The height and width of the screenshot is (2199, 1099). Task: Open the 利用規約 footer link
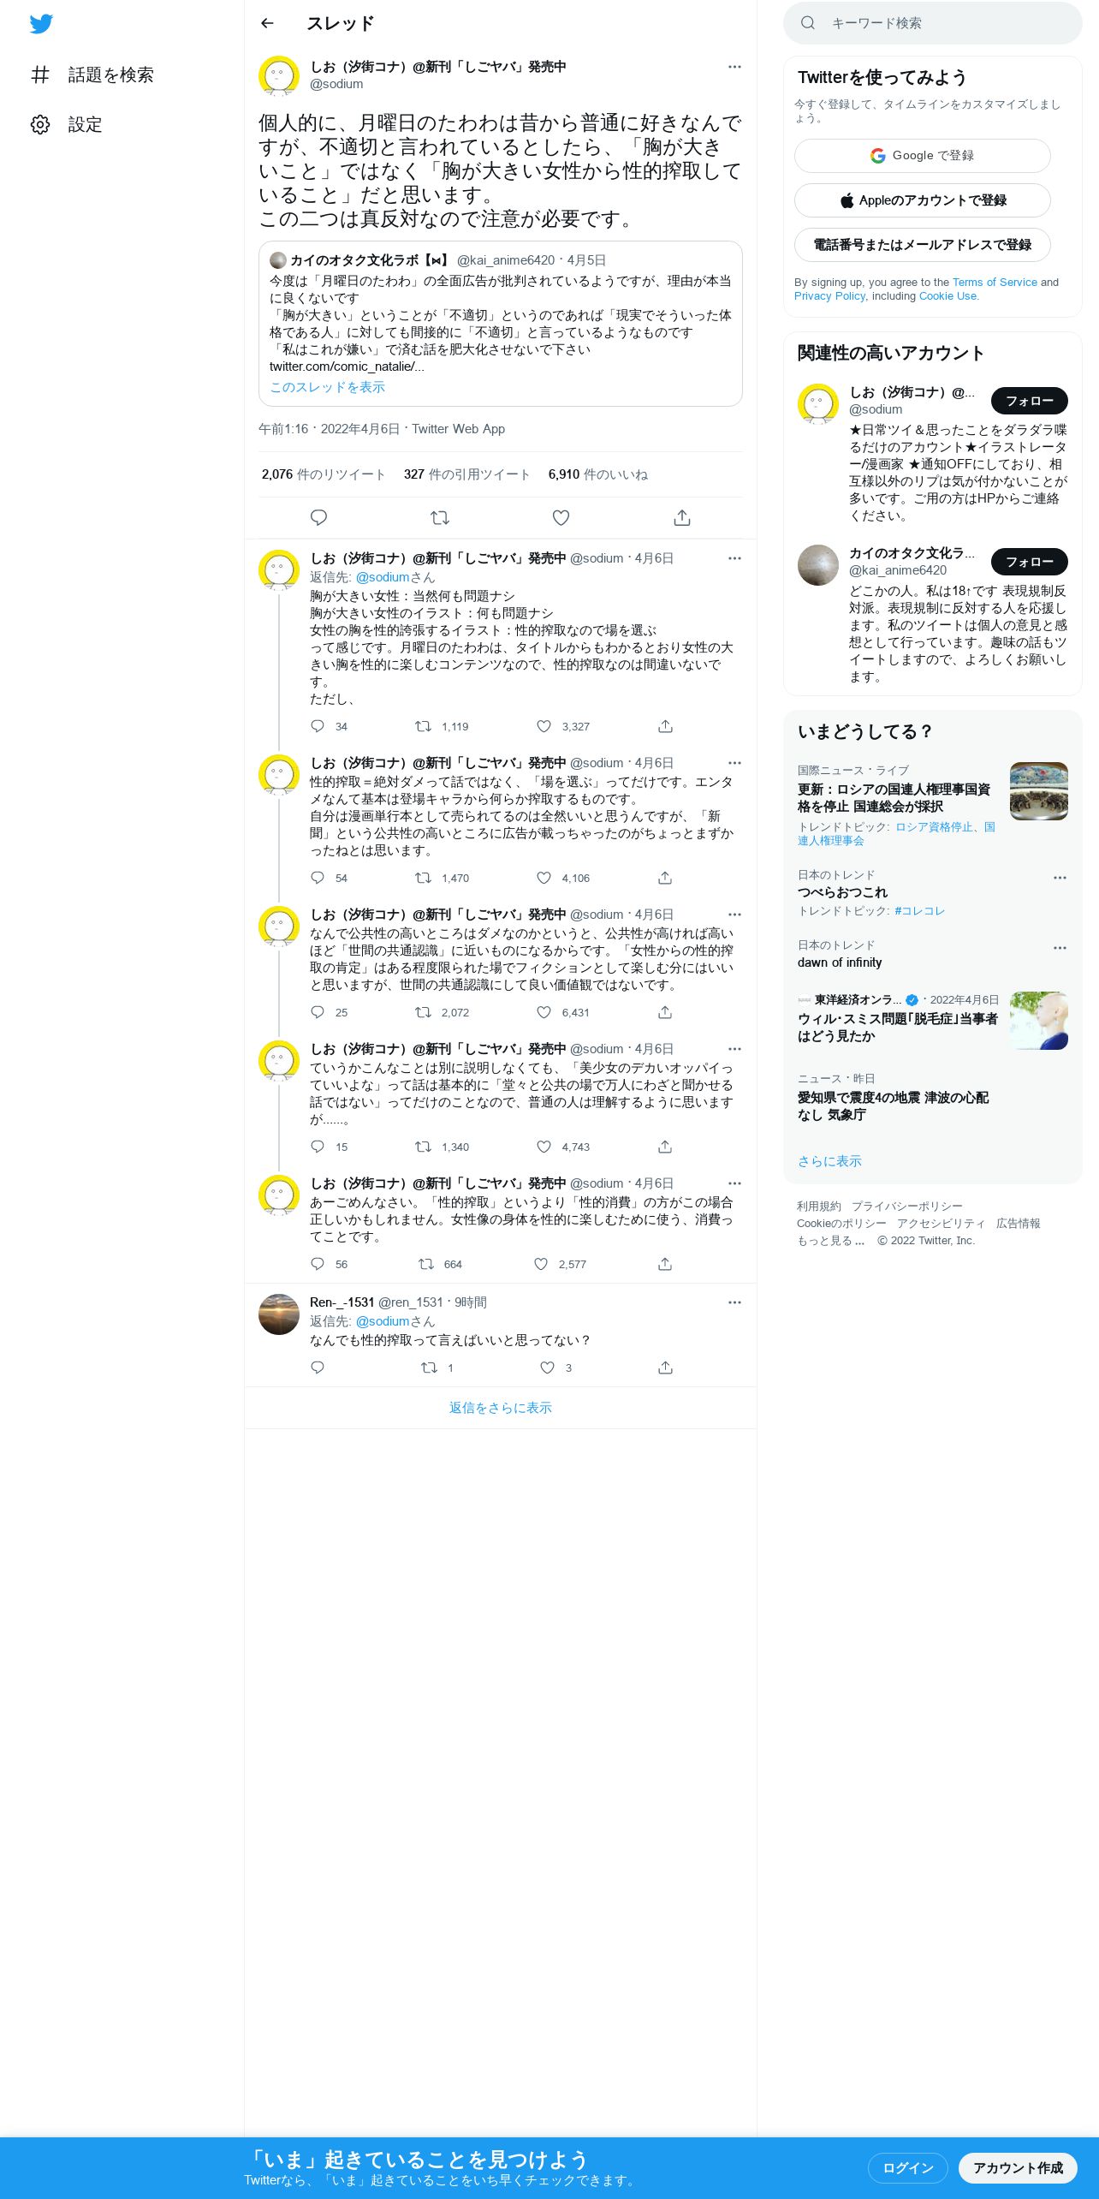[819, 1207]
